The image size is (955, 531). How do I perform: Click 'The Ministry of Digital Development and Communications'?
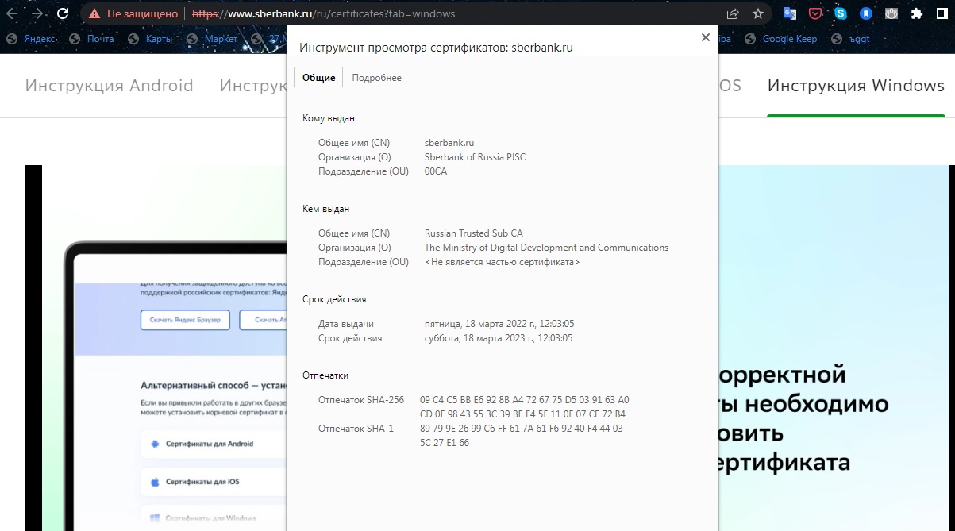point(547,248)
